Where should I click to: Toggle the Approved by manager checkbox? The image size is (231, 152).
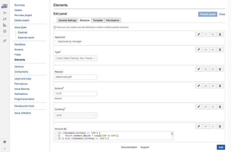click(56, 41)
